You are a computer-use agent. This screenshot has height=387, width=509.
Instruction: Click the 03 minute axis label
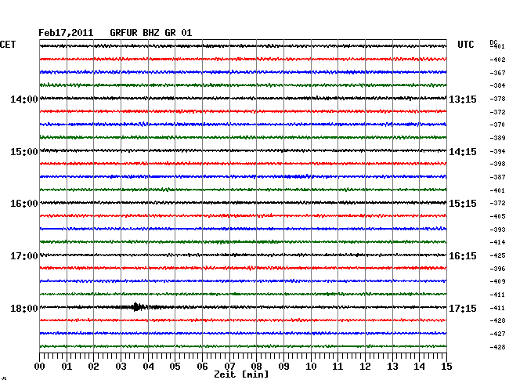(x=121, y=367)
